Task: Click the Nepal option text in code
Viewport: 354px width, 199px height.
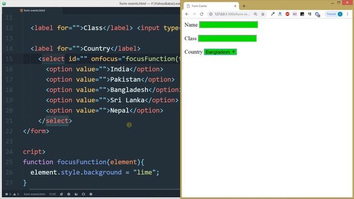Action: [119, 111]
